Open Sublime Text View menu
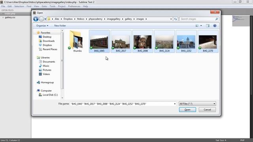Viewport: 253px width, 142px height. tap(36, 6)
